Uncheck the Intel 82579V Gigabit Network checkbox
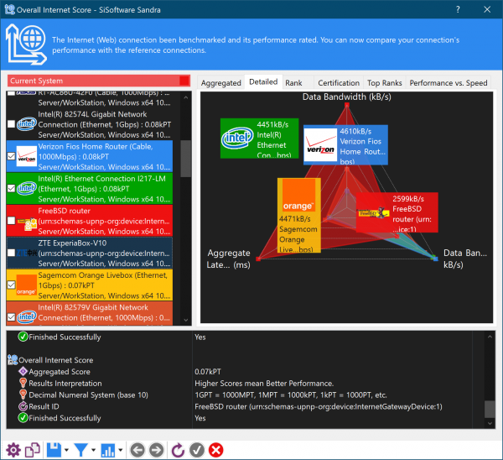The height and width of the screenshot is (460, 503). point(11,317)
